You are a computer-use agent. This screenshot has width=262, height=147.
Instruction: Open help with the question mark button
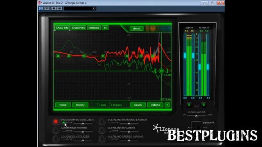pyautogui.click(x=167, y=105)
